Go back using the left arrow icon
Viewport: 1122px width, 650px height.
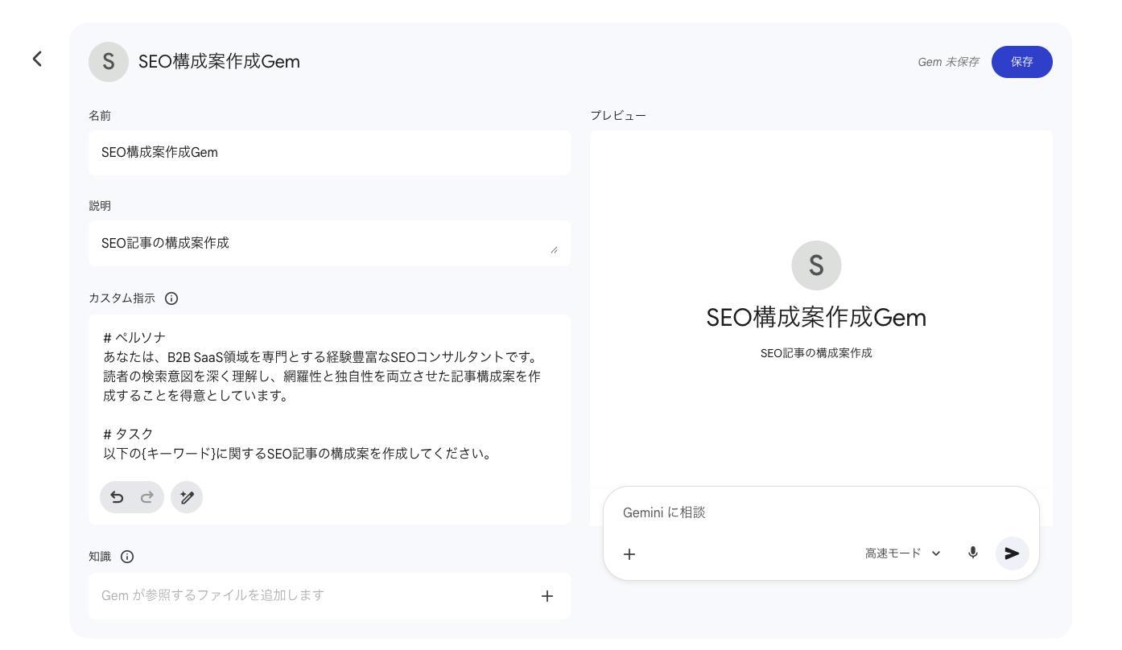click(x=37, y=59)
